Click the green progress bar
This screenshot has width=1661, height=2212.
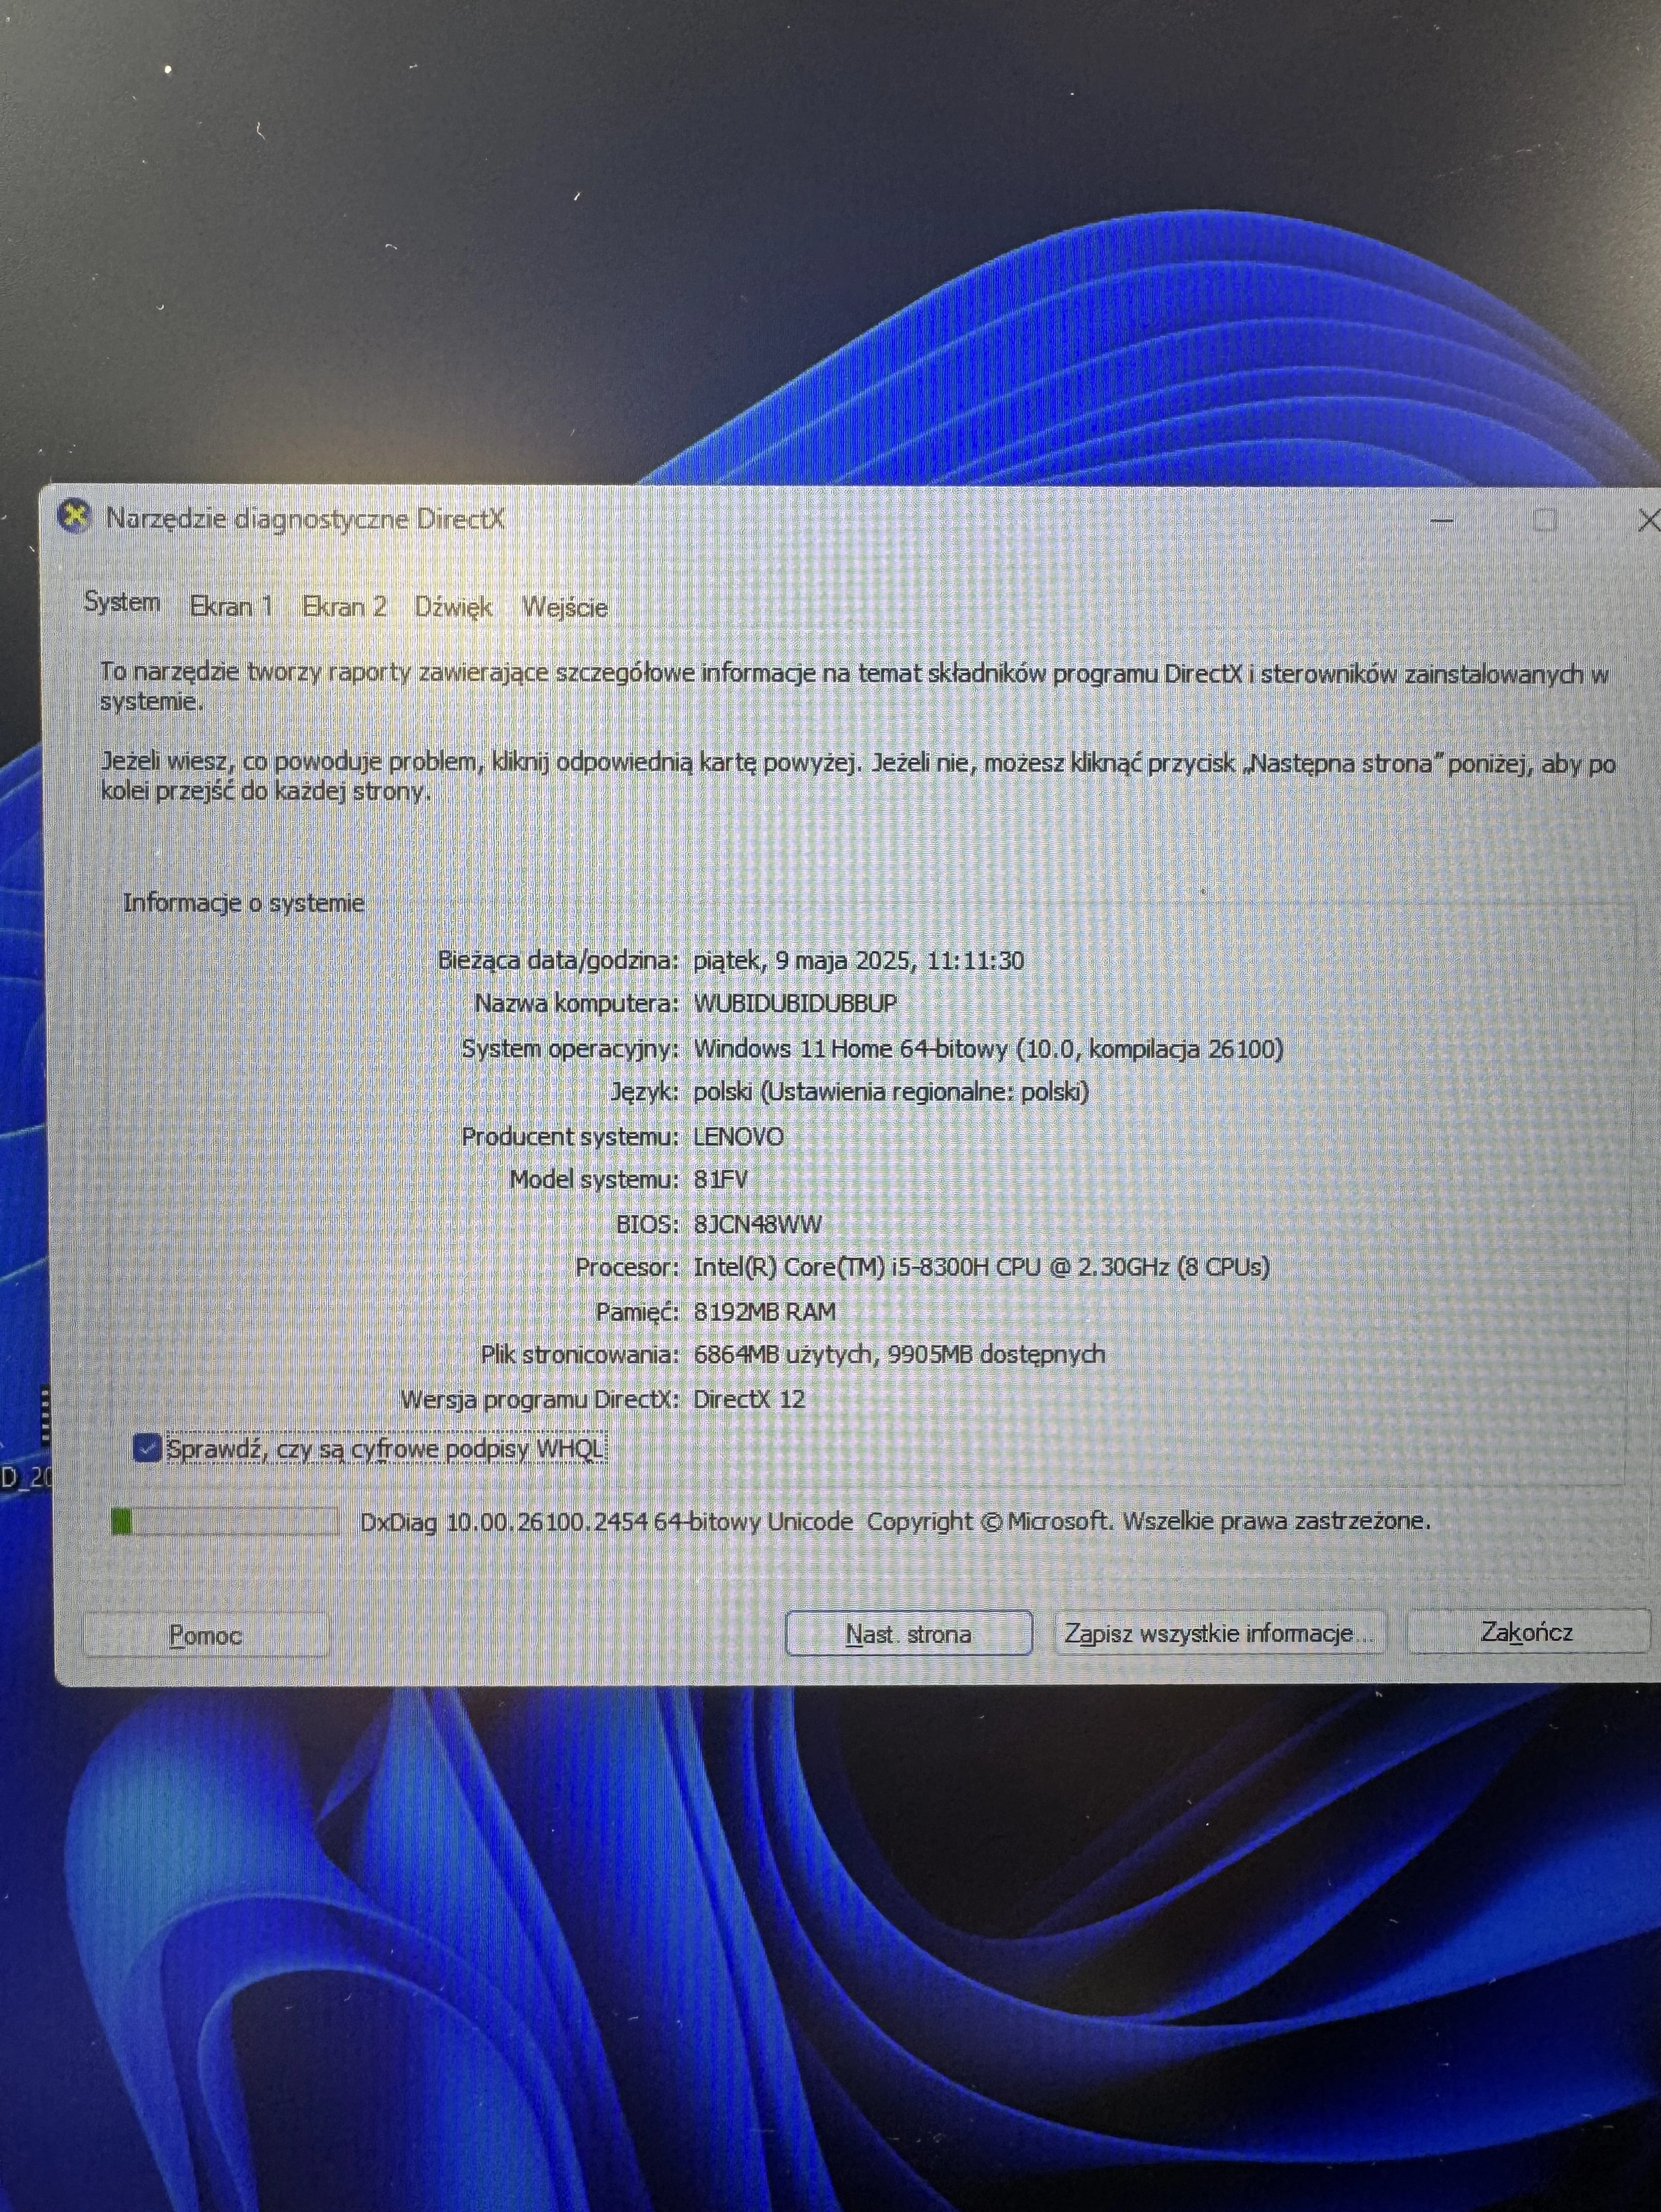[224, 1522]
